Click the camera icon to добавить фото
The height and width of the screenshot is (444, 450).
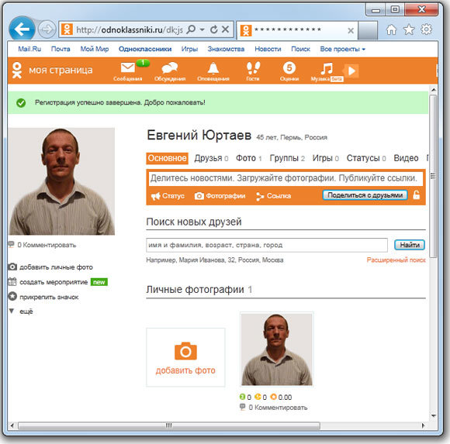point(185,350)
